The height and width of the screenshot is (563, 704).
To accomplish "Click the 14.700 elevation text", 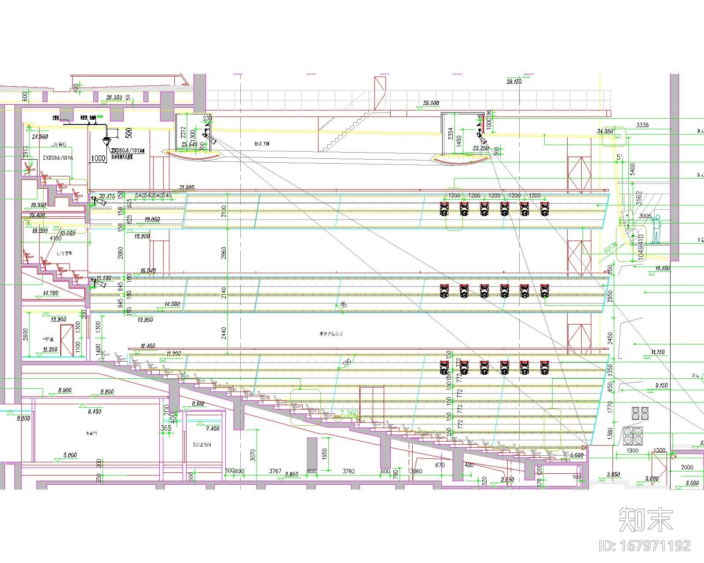I will click(x=51, y=292).
